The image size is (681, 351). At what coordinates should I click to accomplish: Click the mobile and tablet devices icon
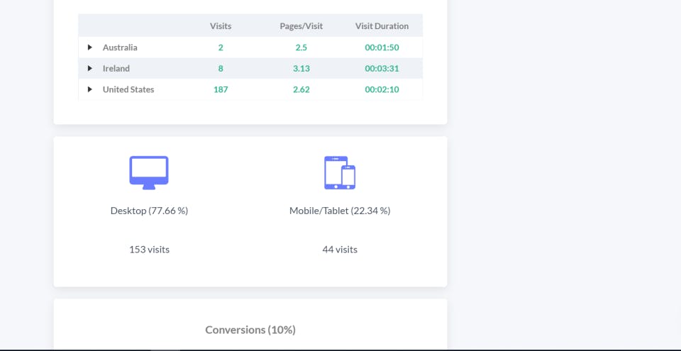(340, 173)
